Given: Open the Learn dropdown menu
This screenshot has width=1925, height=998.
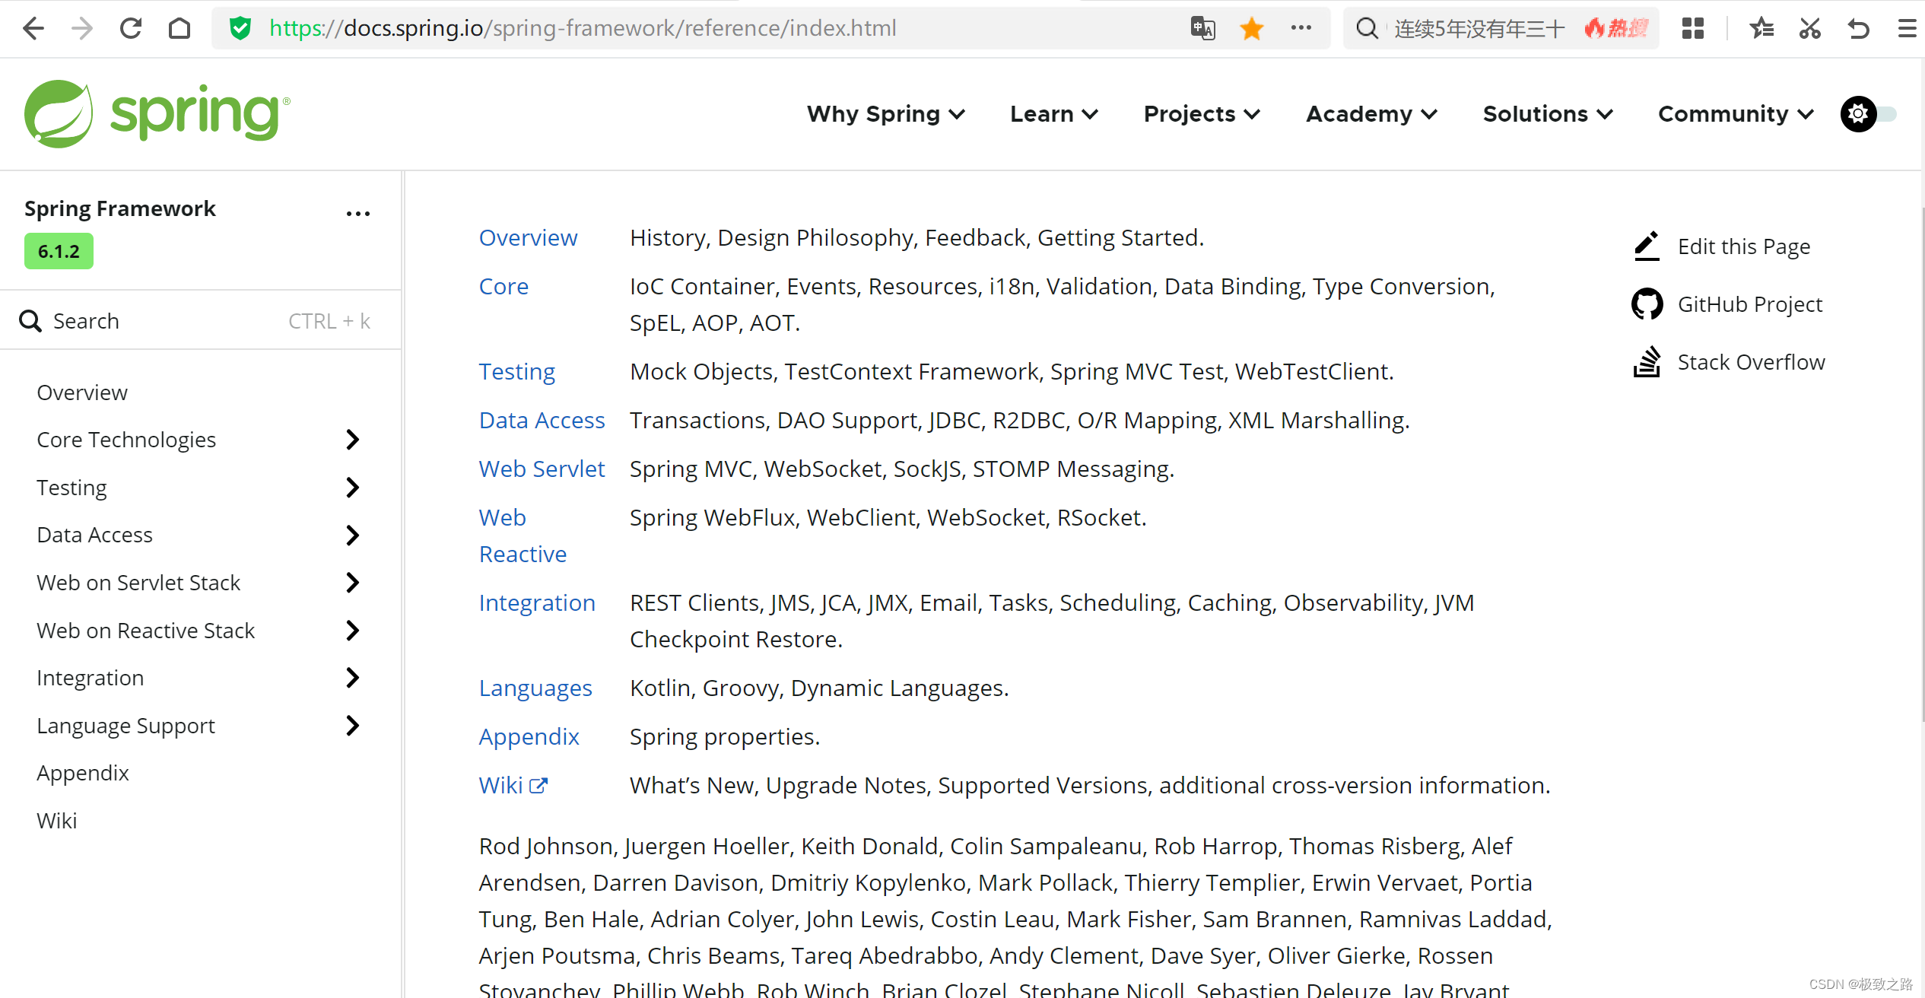Looking at the screenshot, I should coord(1054,114).
